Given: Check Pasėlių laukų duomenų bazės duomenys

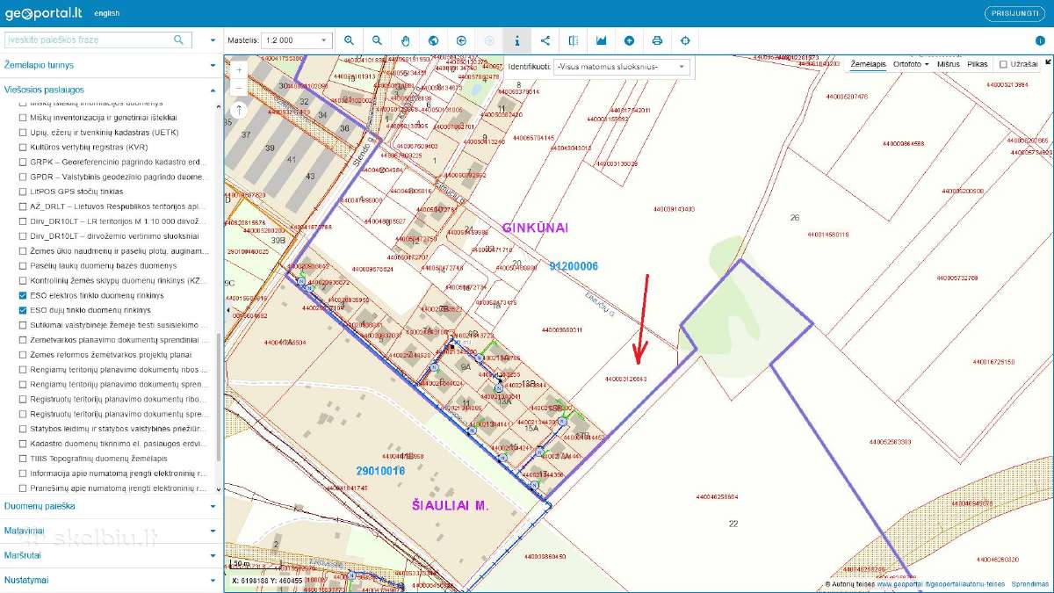Looking at the screenshot, I should click(x=23, y=265).
